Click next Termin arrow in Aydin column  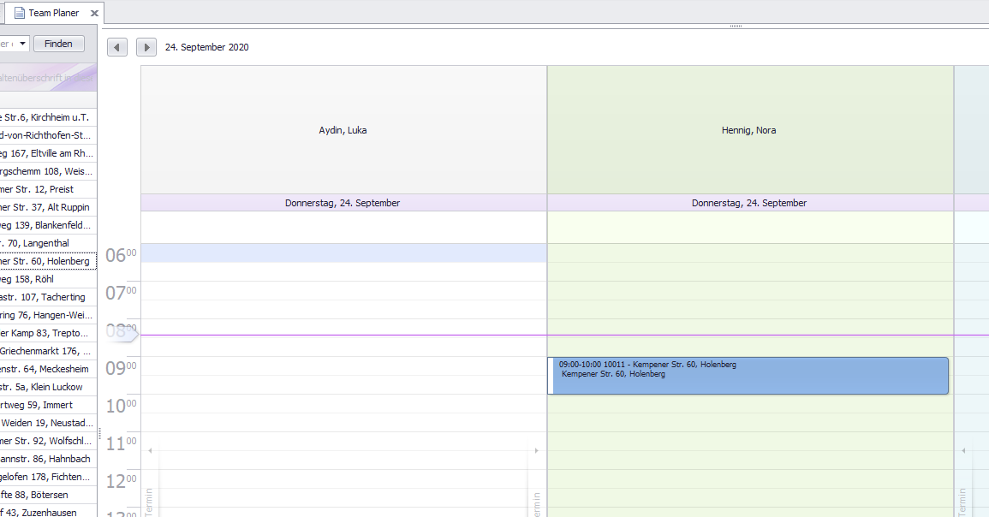coord(537,450)
